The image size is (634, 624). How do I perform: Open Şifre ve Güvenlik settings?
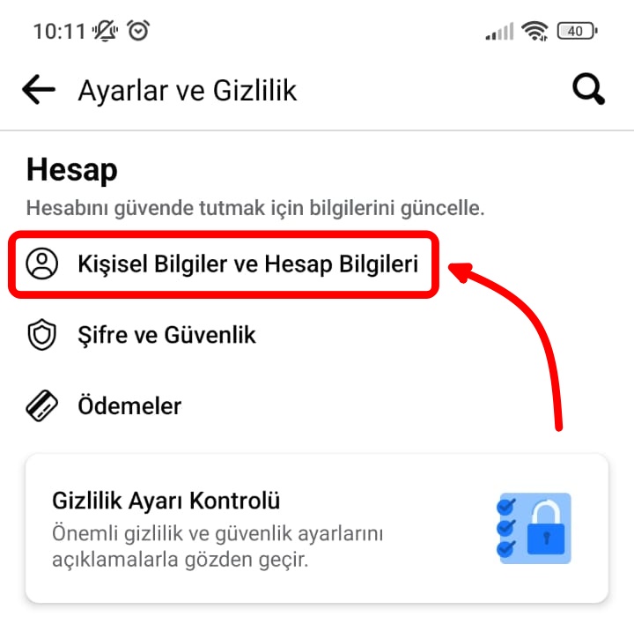point(166,335)
